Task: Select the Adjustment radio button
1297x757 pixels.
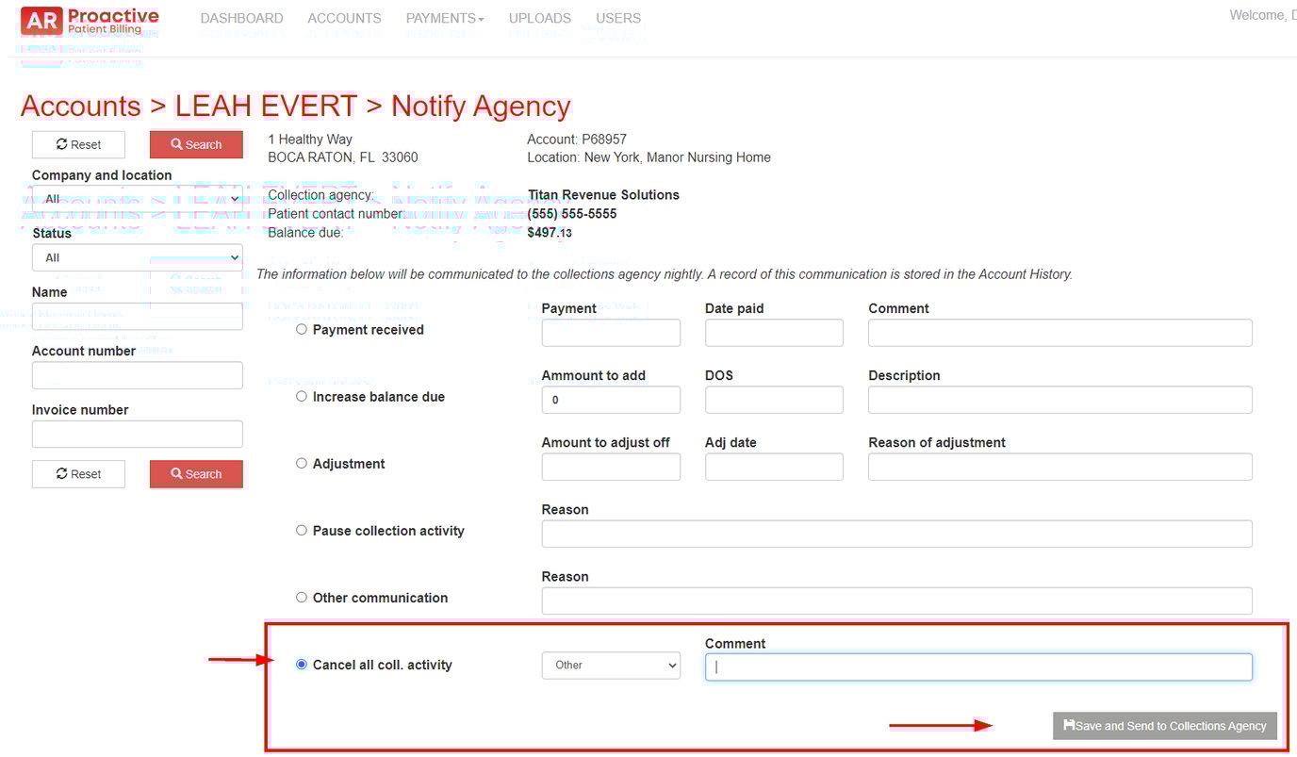Action: [302, 462]
